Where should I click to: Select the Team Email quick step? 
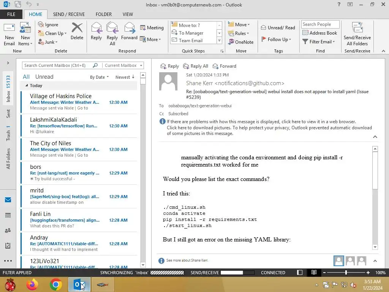193,40
